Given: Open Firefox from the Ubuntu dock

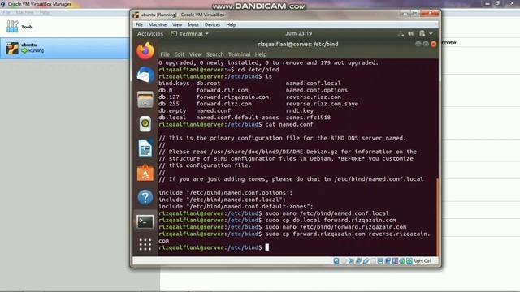Looking at the screenshot, I should point(145,51).
